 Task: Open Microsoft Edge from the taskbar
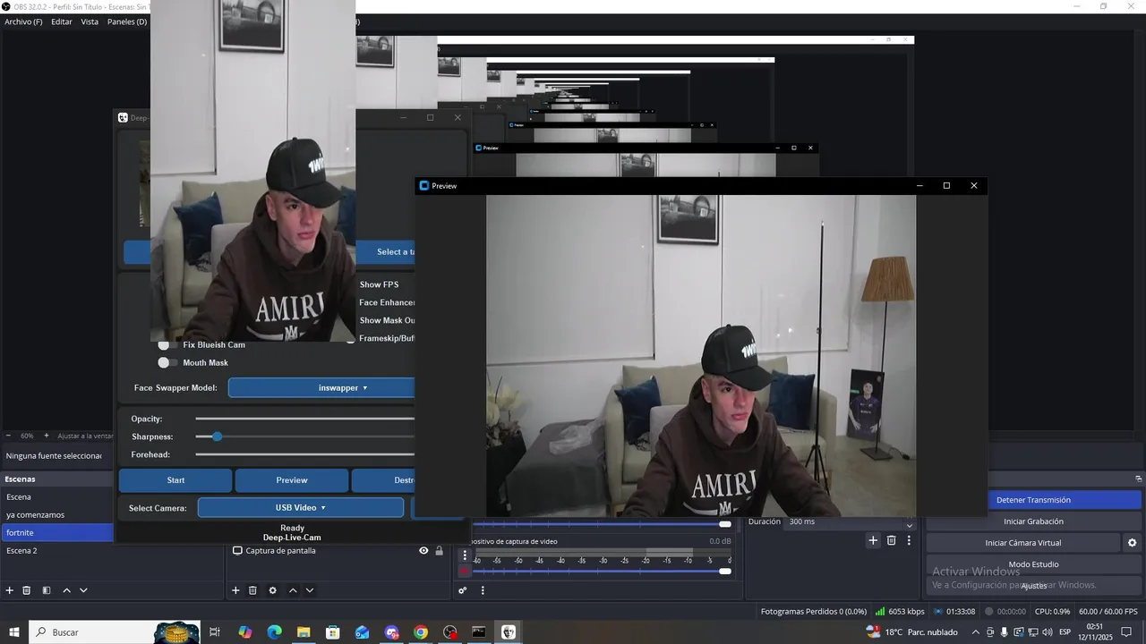point(274,632)
